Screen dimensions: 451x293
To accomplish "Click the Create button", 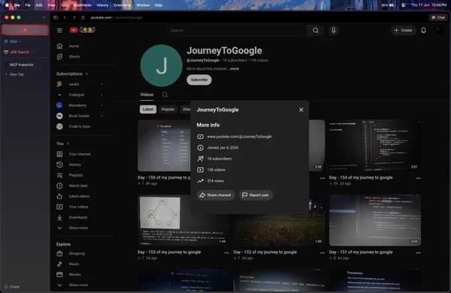I will click(x=403, y=30).
